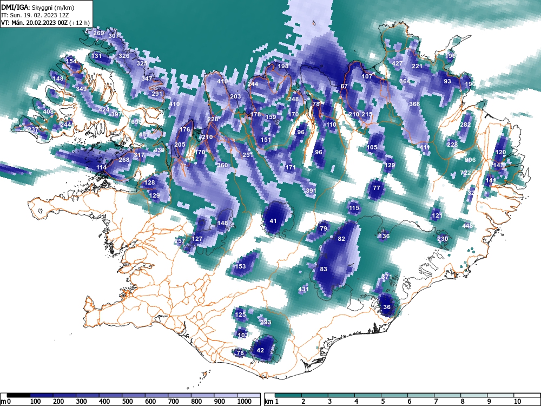541x406 pixels.
Task: Click the visibility value 368
Action: [414, 104]
